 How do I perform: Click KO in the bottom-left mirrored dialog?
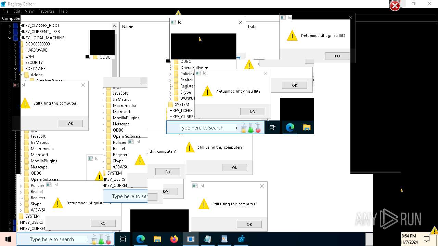pyautogui.click(x=103, y=223)
